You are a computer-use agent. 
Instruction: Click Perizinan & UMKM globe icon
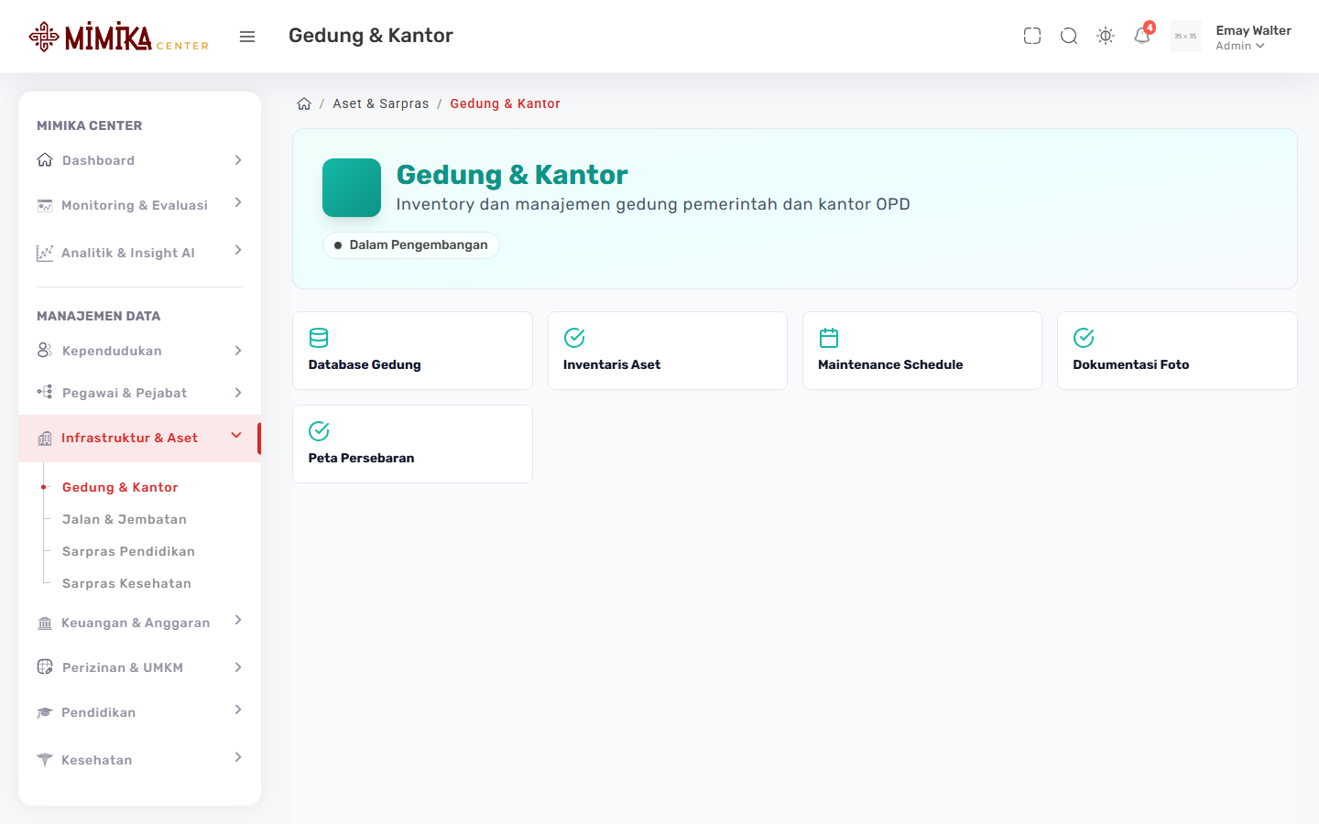click(45, 667)
